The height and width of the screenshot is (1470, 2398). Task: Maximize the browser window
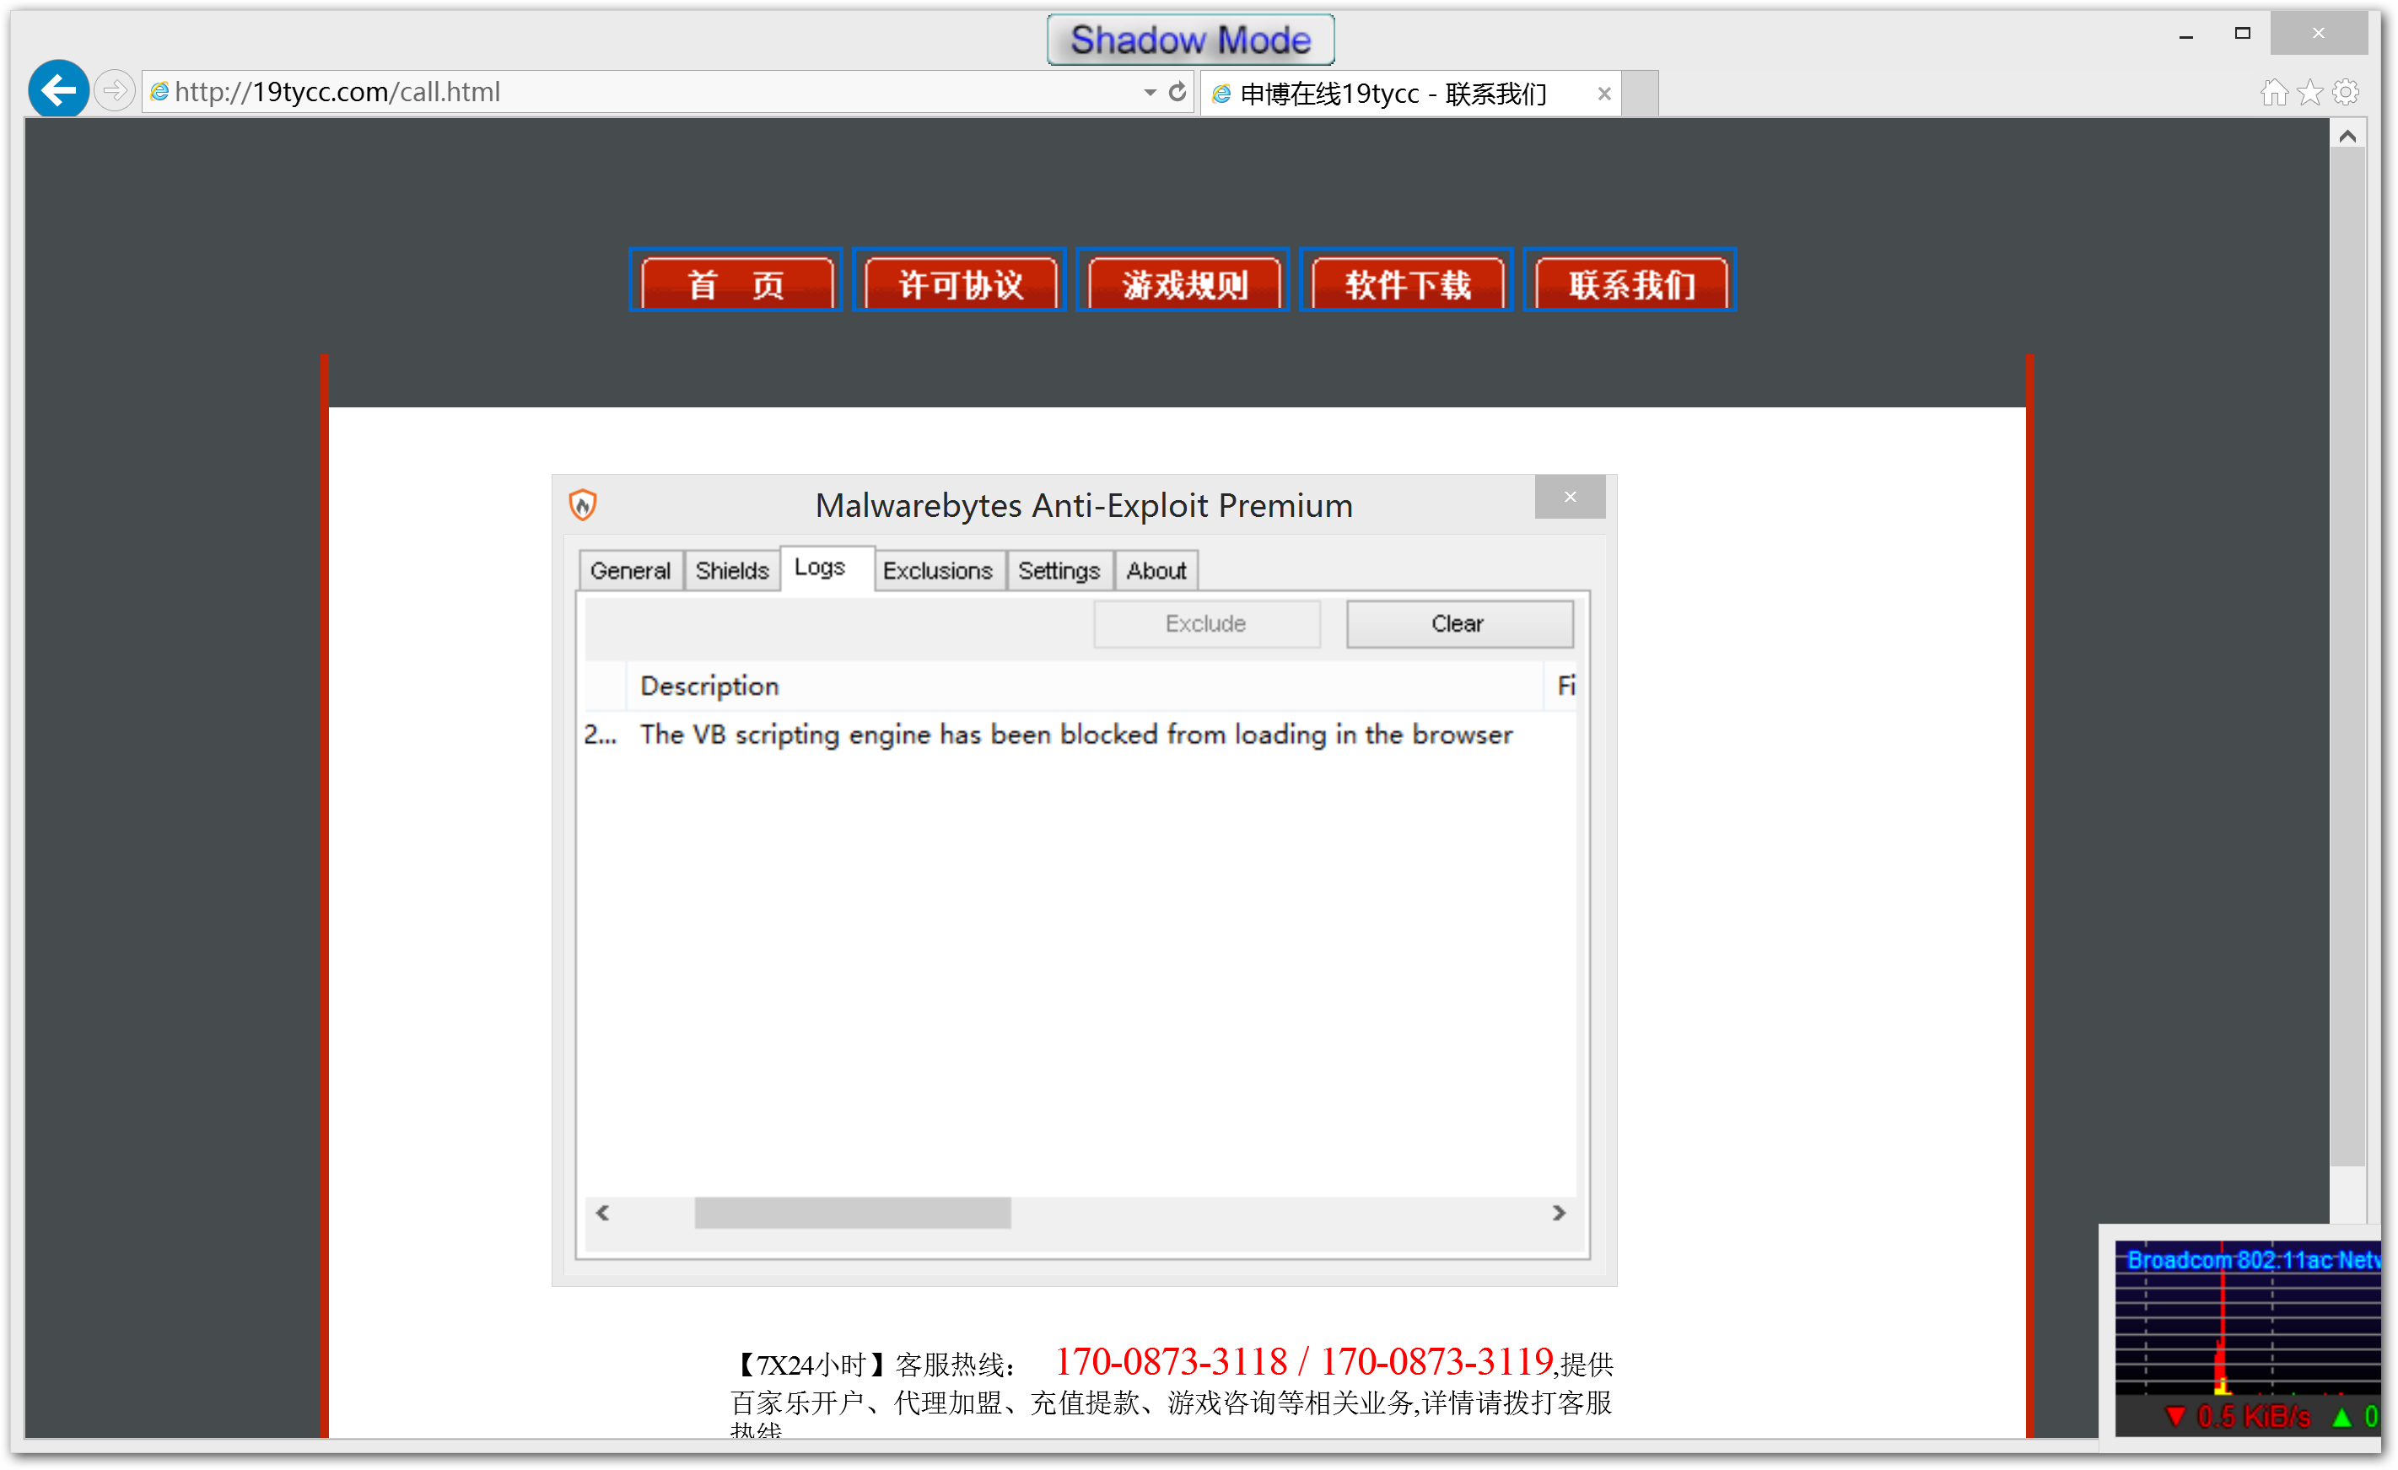pyautogui.click(x=2242, y=33)
